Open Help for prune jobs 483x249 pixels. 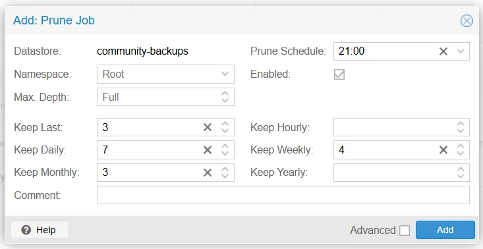[x=40, y=230]
